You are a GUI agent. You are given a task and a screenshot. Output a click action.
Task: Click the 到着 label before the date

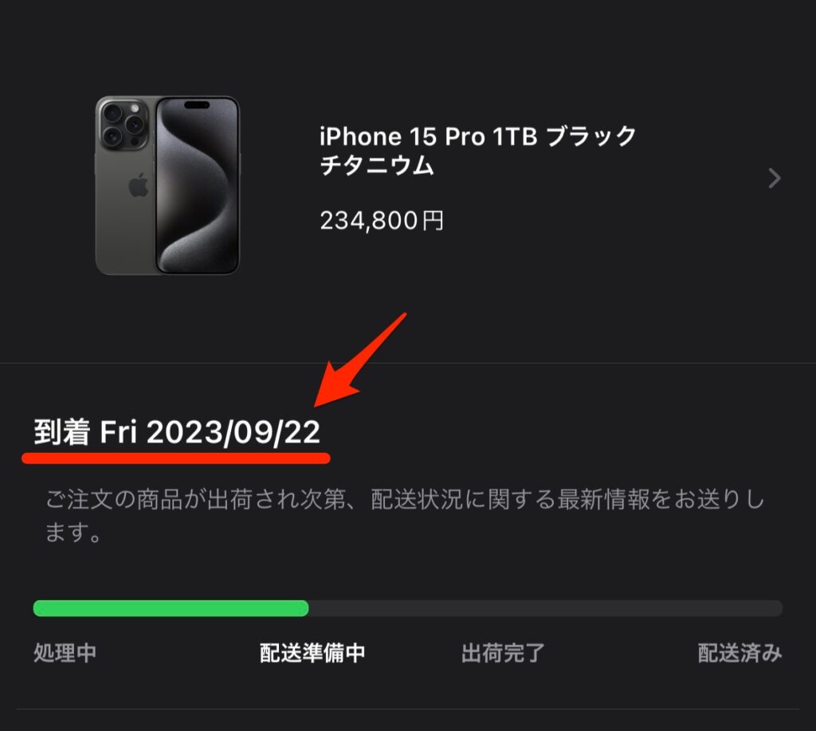[61, 432]
